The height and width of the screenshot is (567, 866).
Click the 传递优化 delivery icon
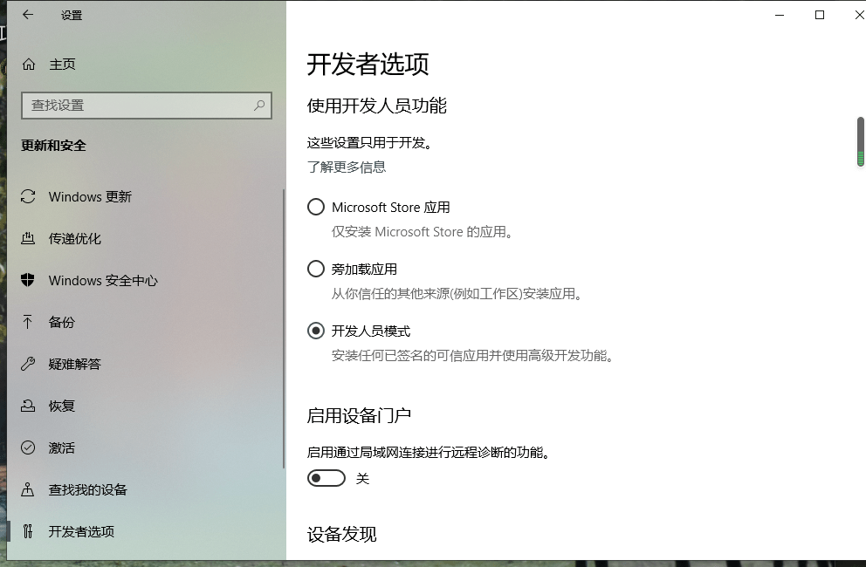[28, 238]
